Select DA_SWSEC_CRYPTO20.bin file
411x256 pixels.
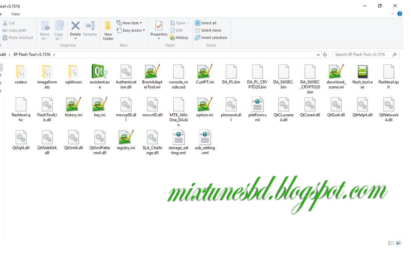coord(310,79)
